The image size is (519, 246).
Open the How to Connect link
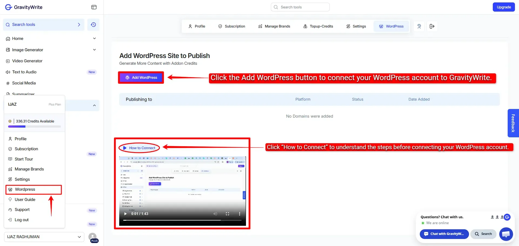(x=139, y=148)
